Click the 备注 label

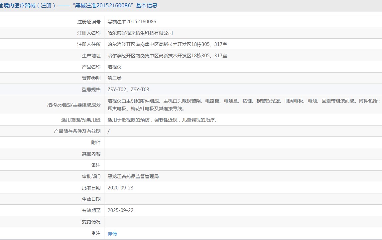coord(96,165)
